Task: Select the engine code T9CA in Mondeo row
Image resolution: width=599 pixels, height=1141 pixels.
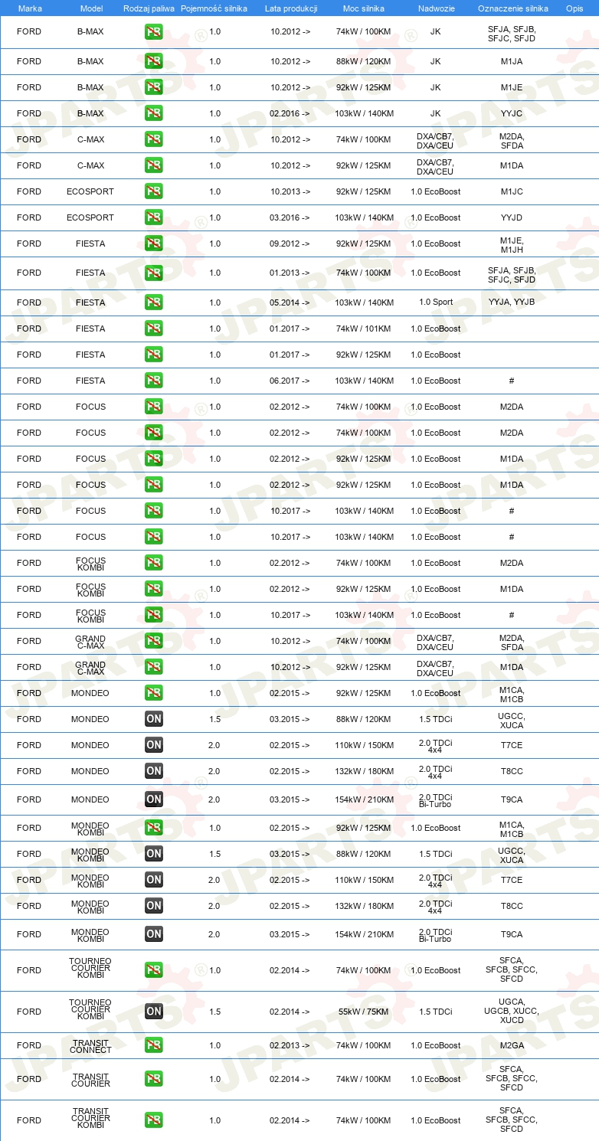Action: tap(512, 799)
